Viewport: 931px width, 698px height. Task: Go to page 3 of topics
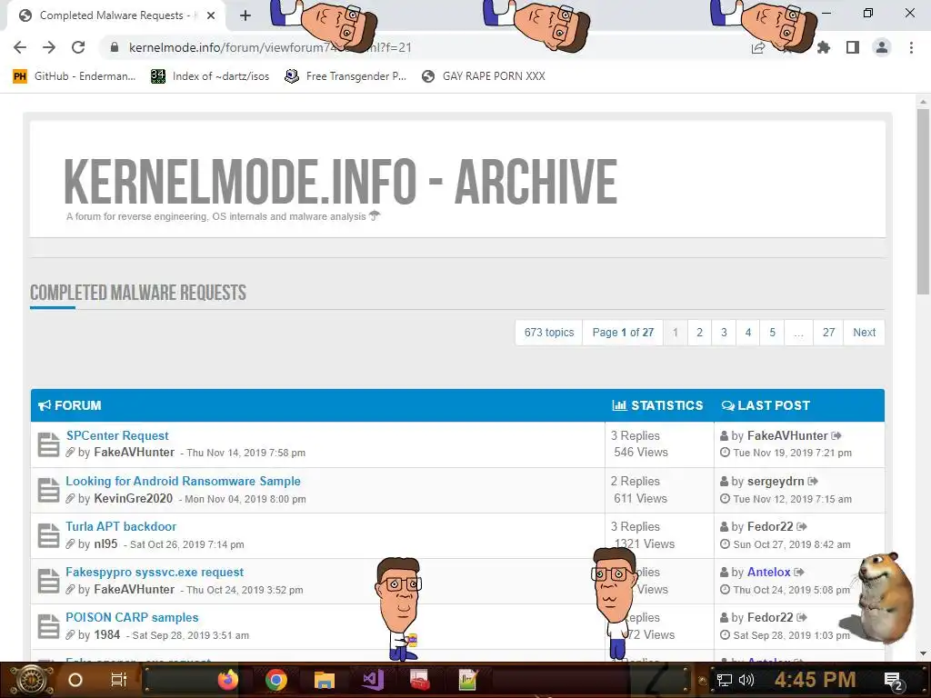coord(724,333)
